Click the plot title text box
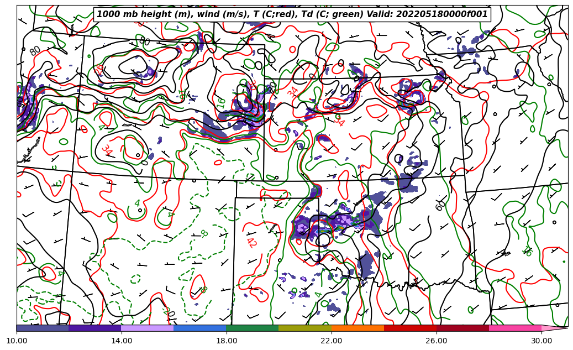The image size is (573, 350). tap(292, 14)
